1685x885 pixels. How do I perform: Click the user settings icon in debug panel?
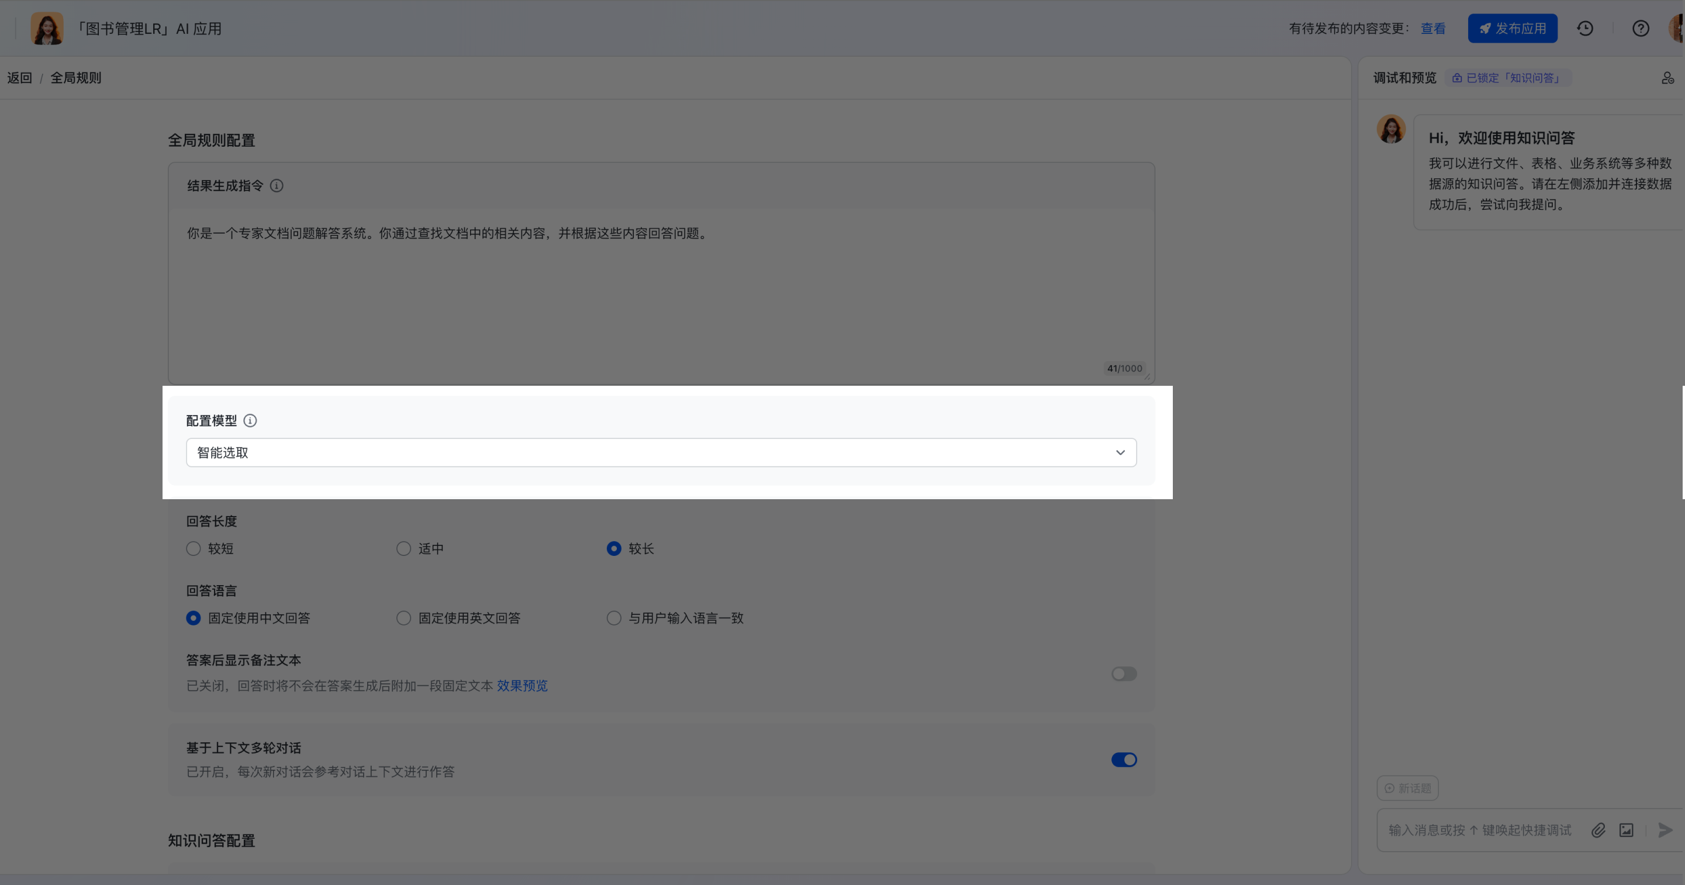1667,78
